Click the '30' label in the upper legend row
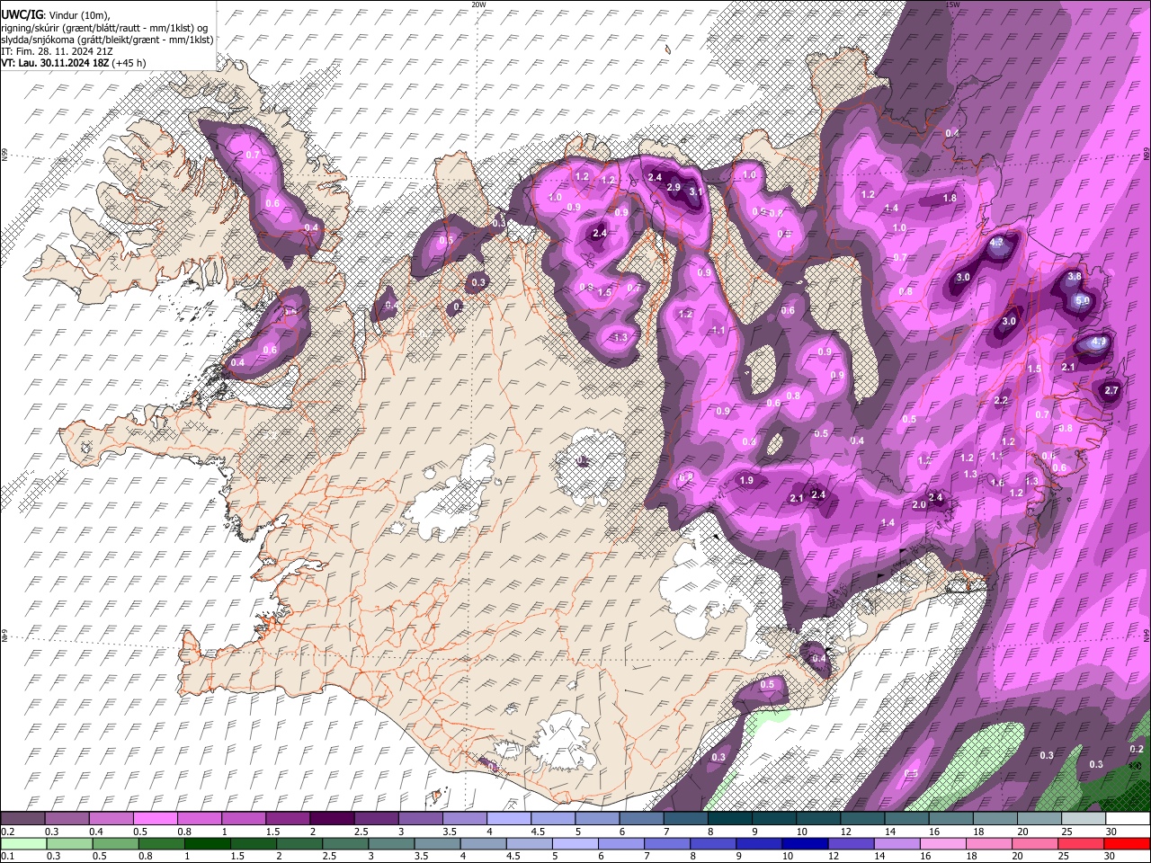Viewport: 1151px width, 863px height. pyautogui.click(x=1111, y=832)
